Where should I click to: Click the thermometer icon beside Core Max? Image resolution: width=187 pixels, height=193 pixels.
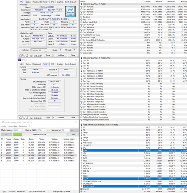[82, 81]
